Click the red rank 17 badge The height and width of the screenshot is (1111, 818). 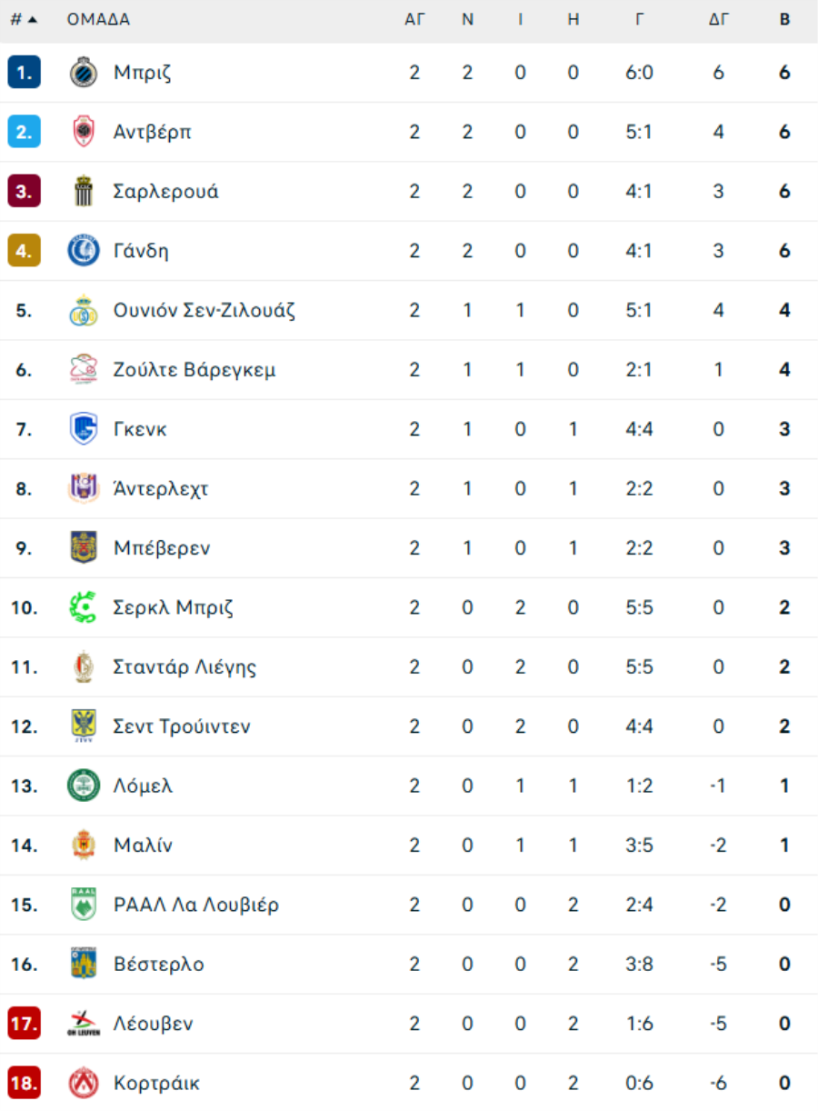[25, 1024]
